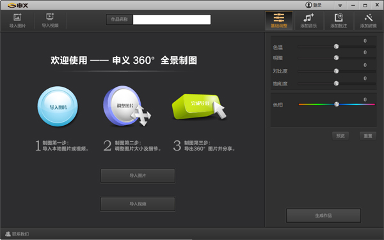Click the 色温 slider handle
This screenshot has height=240, width=384.
pos(336,47)
